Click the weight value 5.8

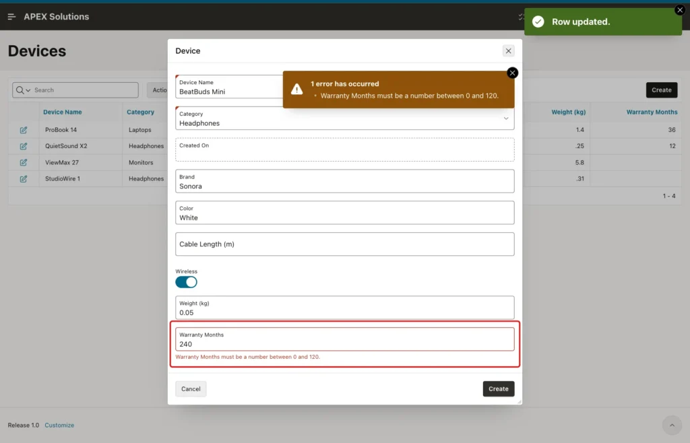(x=579, y=163)
